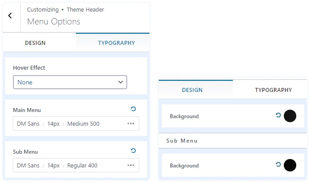Click Main Menu's DM Sans font family
The height and width of the screenshot is (183, 310).
point(28,123)
